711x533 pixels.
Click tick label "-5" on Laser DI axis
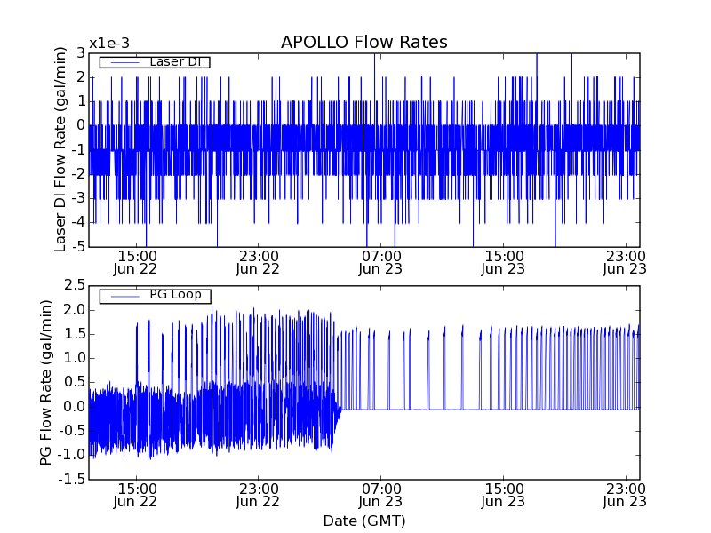(77, 247)
